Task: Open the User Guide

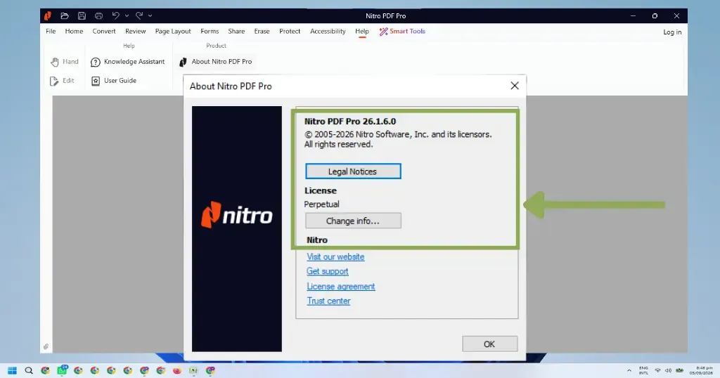Action: pos(114,81)
